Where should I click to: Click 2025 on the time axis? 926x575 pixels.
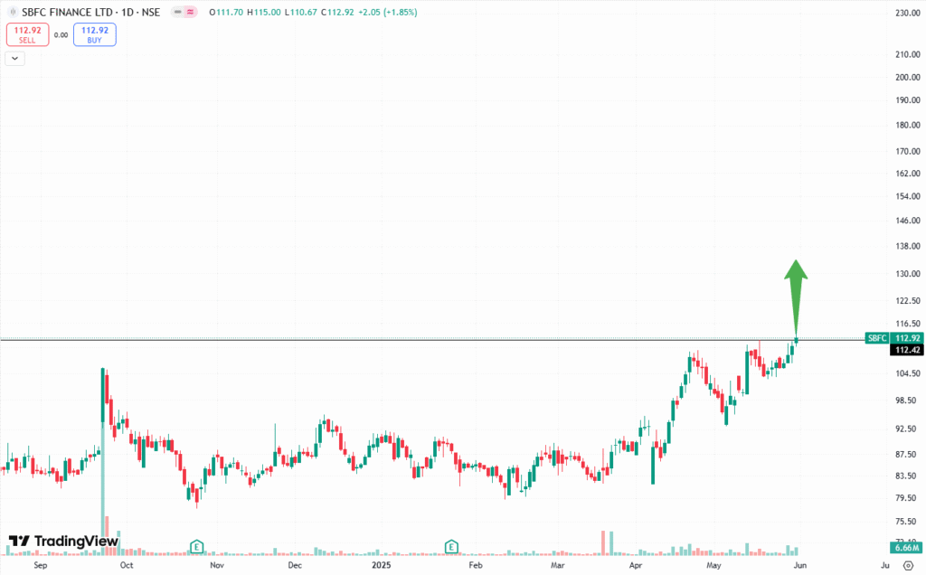point(382,566)
